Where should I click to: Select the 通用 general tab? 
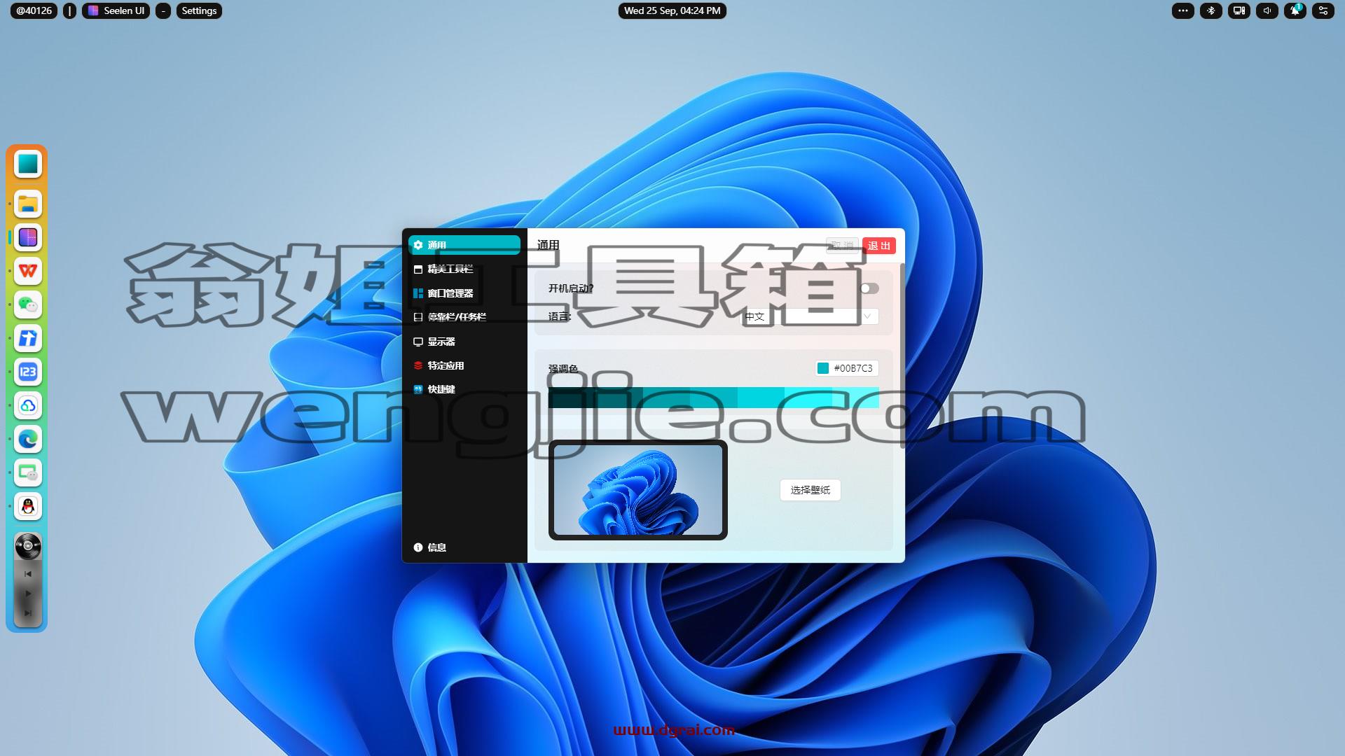(464, 245)
